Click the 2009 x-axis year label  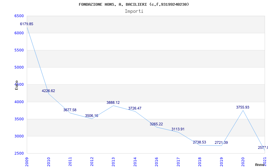point(27,162)
